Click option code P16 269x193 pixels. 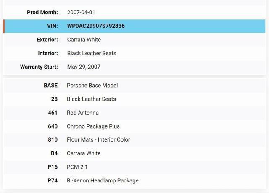coord(53,167)
